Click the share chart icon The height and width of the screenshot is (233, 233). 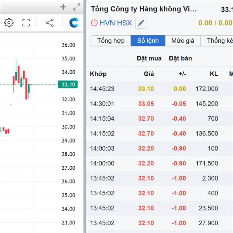[50, 23]
